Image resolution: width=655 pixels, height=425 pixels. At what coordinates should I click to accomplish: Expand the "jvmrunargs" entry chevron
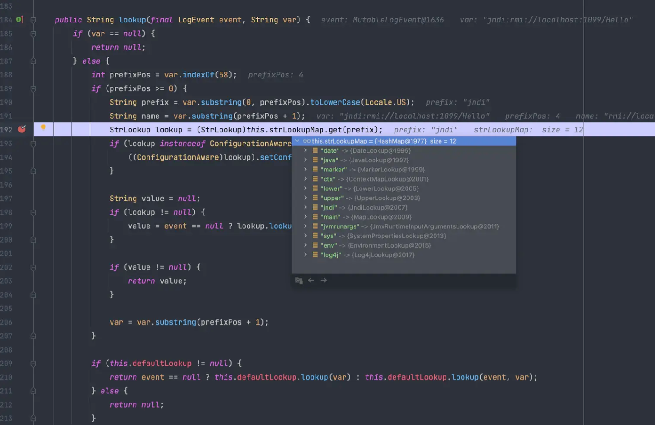(305, 226)
